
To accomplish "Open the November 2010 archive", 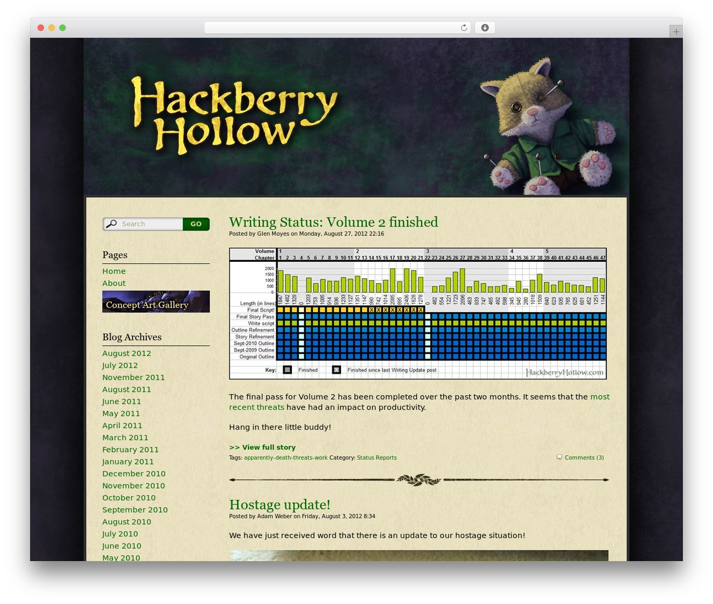I will click(x=133, y=486).
